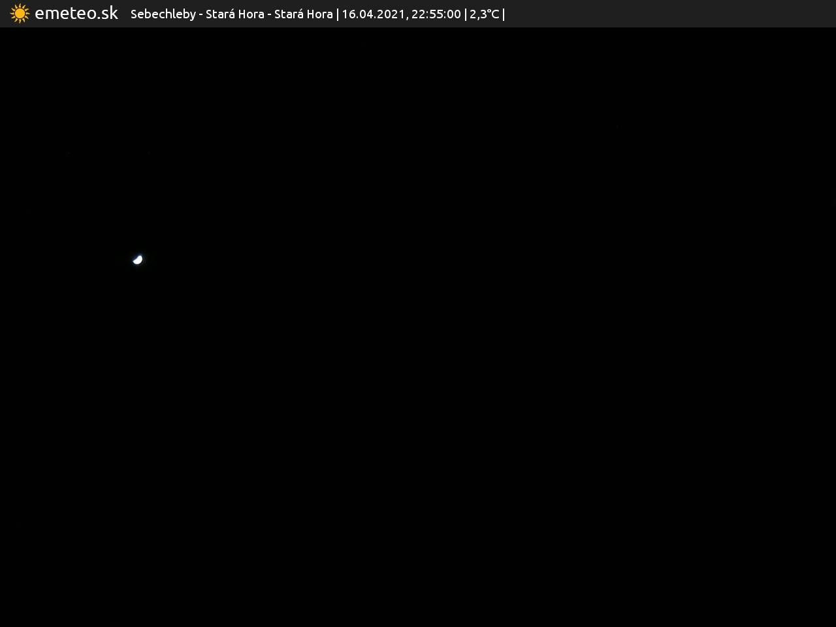
Task: Click the trailing separator after the temperature
Action: [504, 14]
